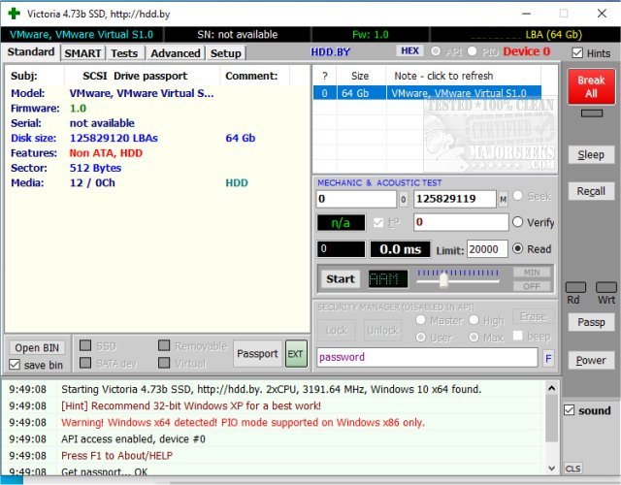Open the Tests tab

[124, 53]
